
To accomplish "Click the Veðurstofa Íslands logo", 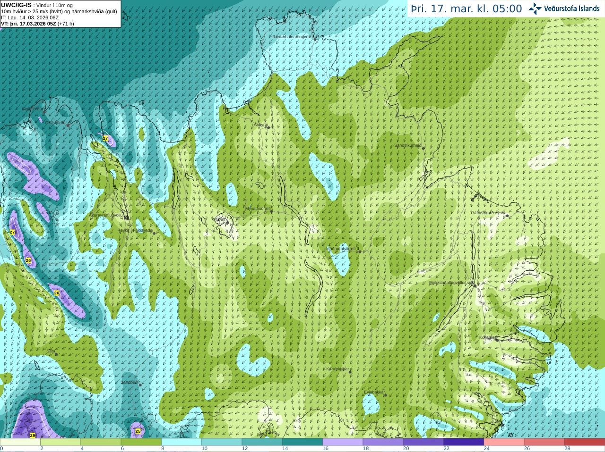I will click(564, 8).
